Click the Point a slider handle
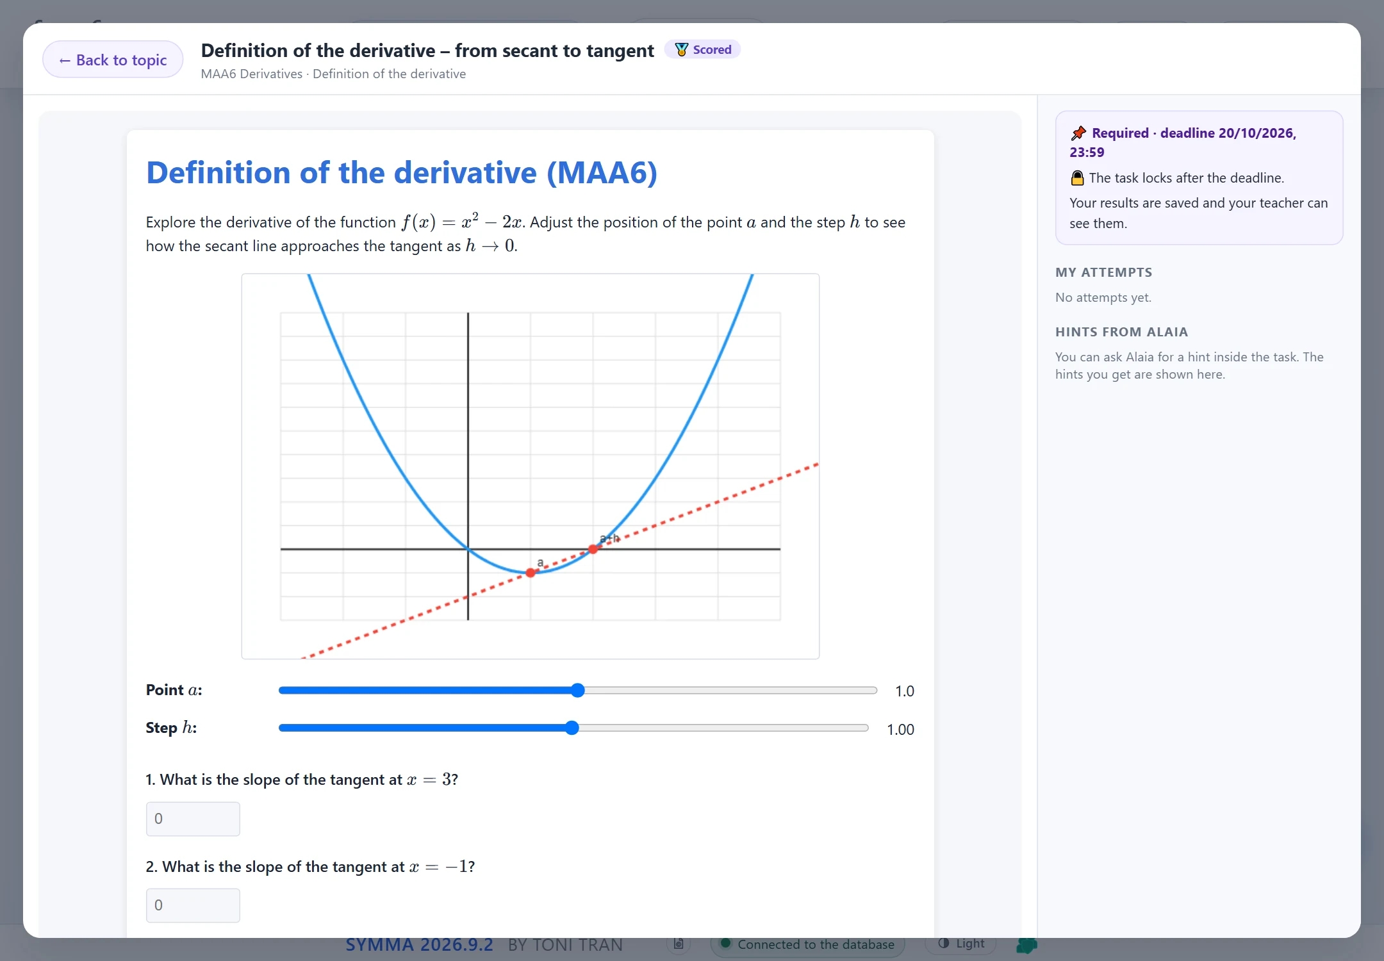Screen dimensions: 1384x961 (x=578, y=690)
